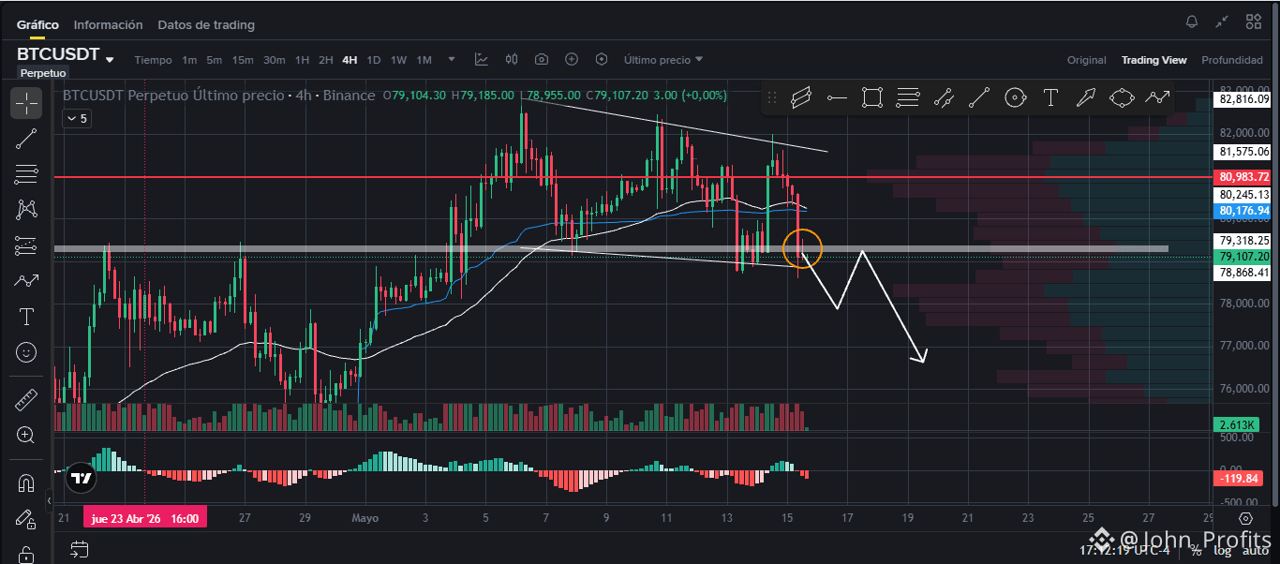1280x564 pixels.
Task: Click the green 79,107.20 current price label
Action: point(1243,257)
